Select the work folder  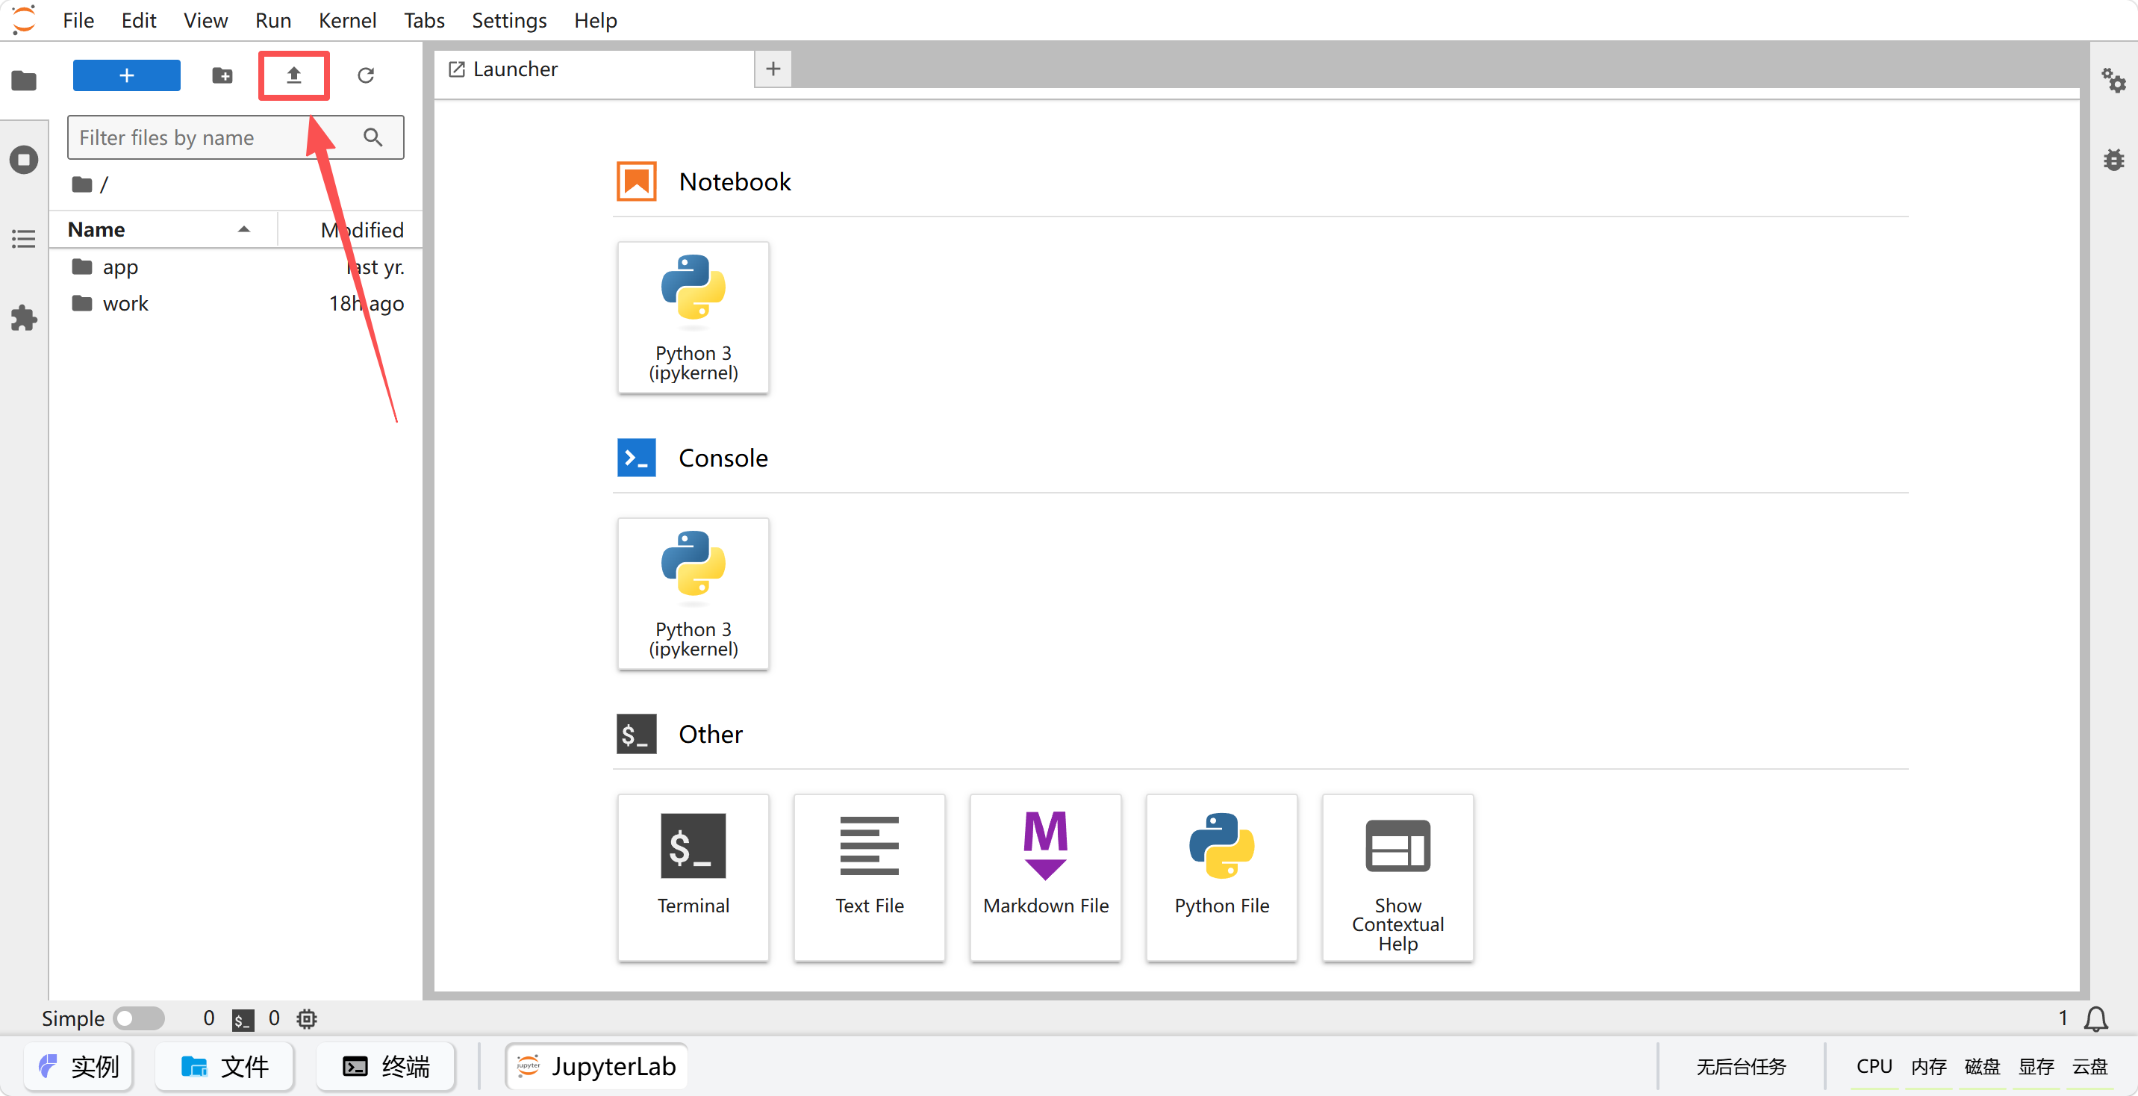click(x=236, y=303)
